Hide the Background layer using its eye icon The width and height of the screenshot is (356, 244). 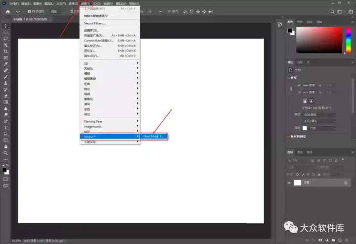[289, 183]
